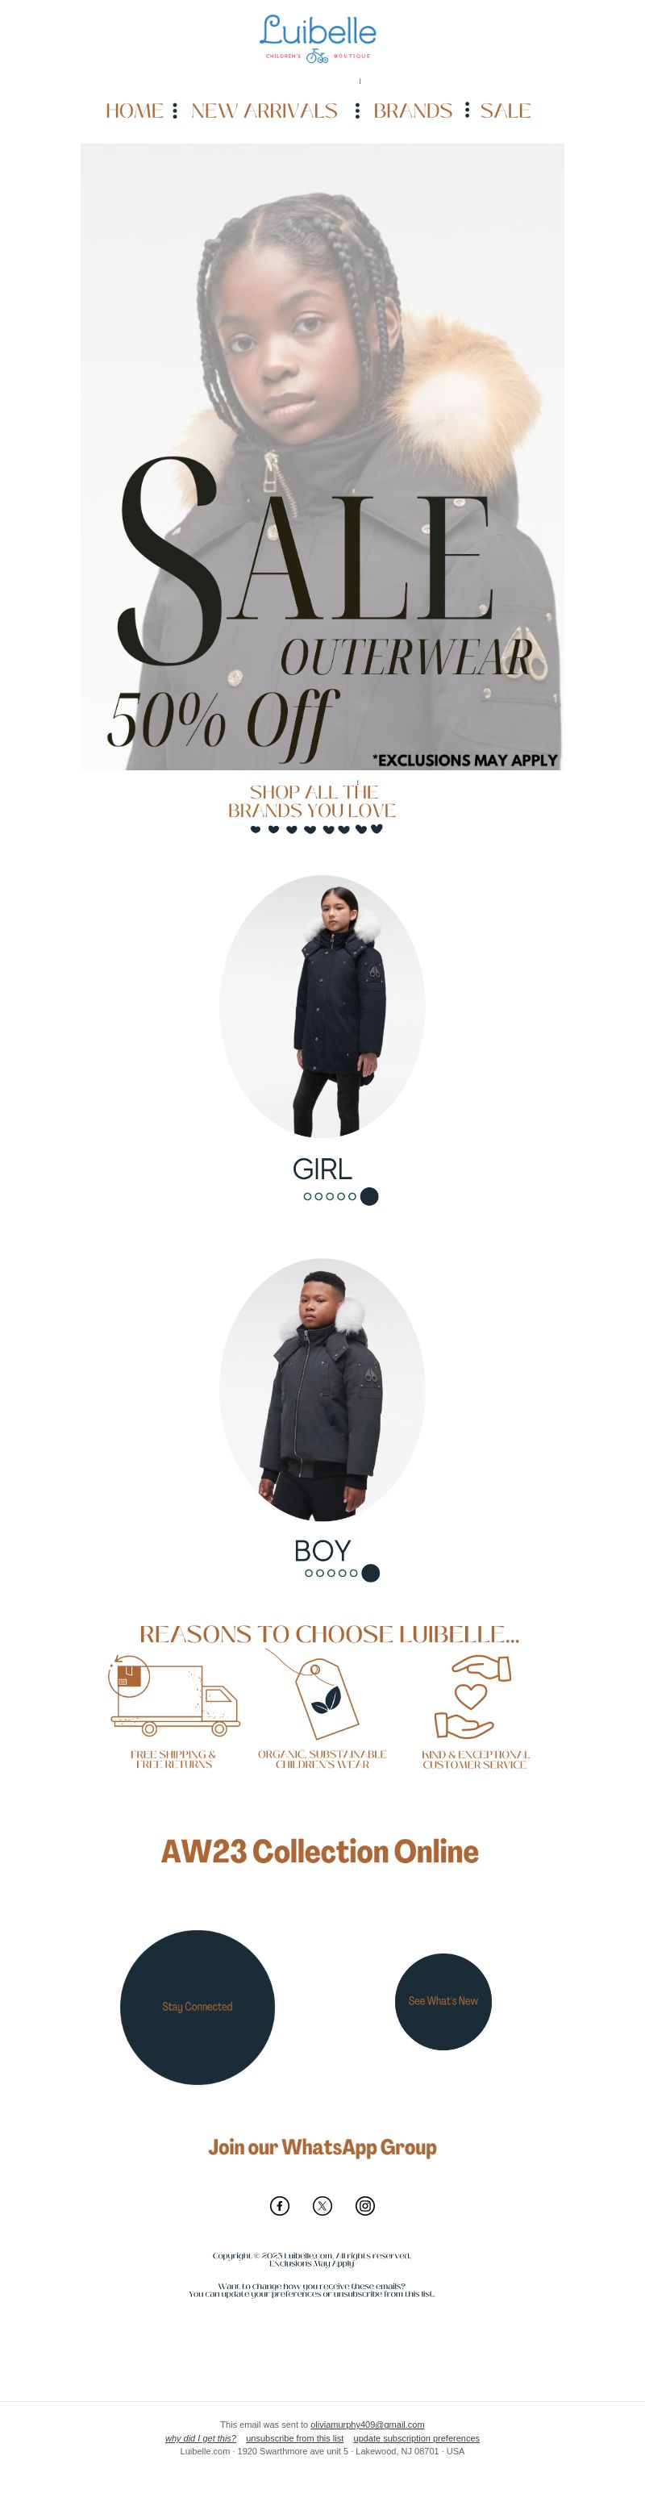The height and width of the screenshot is (2506, 645).
Task: Open the Facebook social icon
Action: point(279,2205)
